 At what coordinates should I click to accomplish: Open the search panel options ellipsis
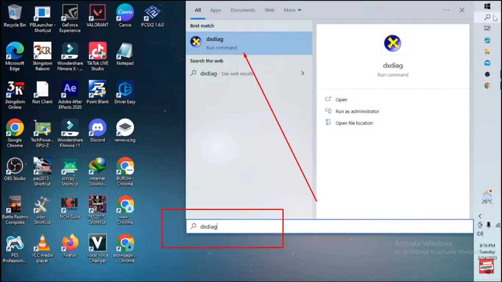point(446,10)
